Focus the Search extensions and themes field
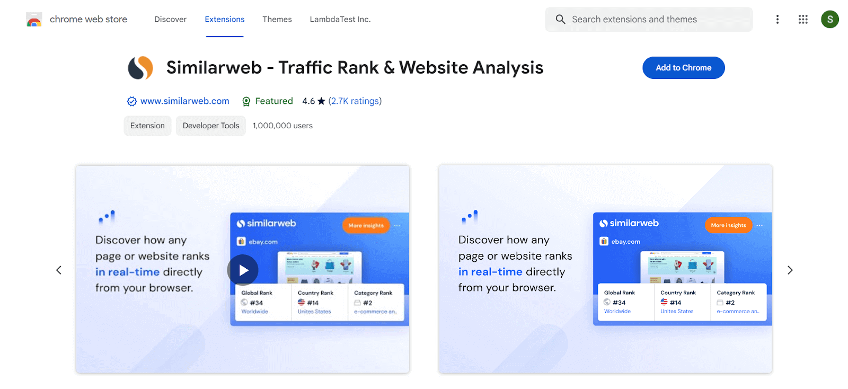The image size is (848, 389). tap(649, 20)
